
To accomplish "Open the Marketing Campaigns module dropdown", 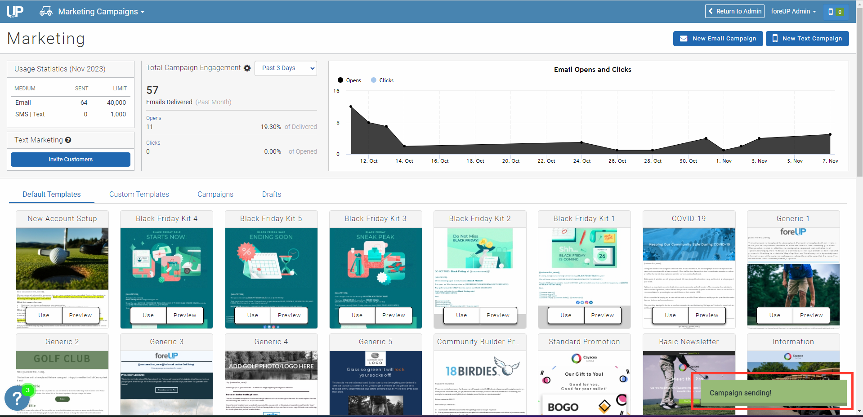I will coord(101,12).
